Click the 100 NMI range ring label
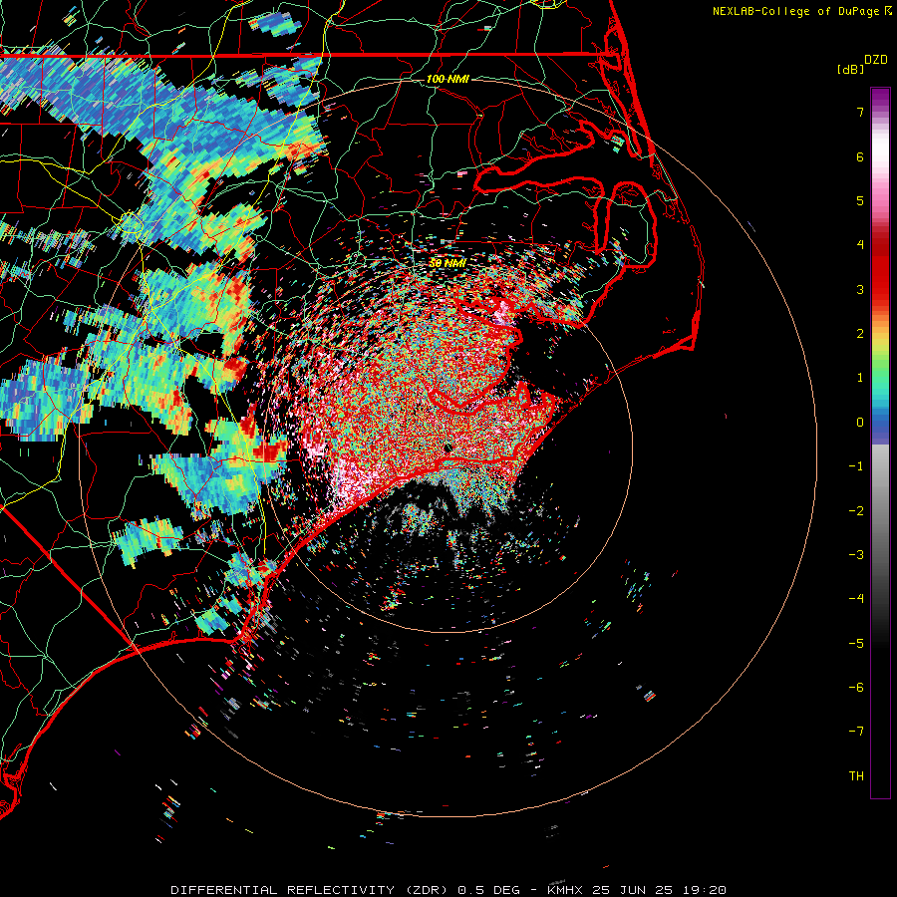Viewport: 897px width, 897px height. click(x=448, y=79)
